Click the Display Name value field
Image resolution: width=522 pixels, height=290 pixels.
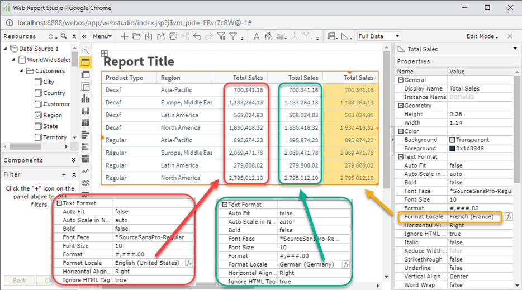[x=480, y=89]
